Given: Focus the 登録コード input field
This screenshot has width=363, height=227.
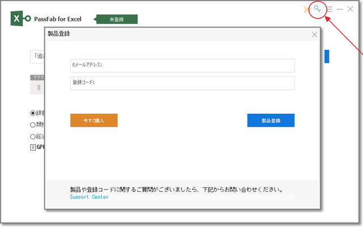Looking at the screenshot, I should tap(183, 83).
